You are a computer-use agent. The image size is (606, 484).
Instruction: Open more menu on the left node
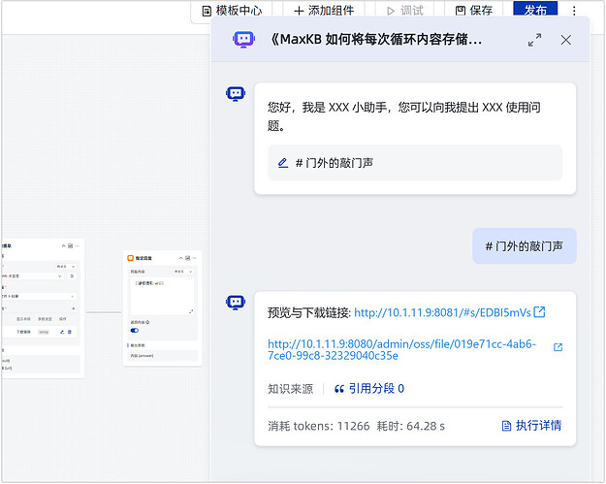[78, 245]
